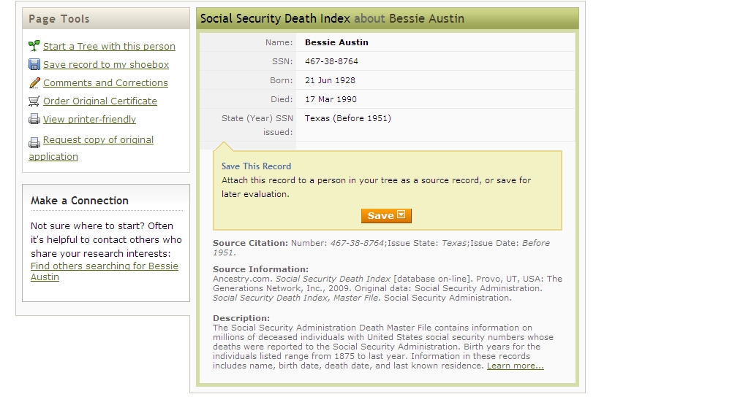Click 'Find others searching for Bessie Austin'
The height and width of the screenshot is (413, 732).
[x=105, y=266]
